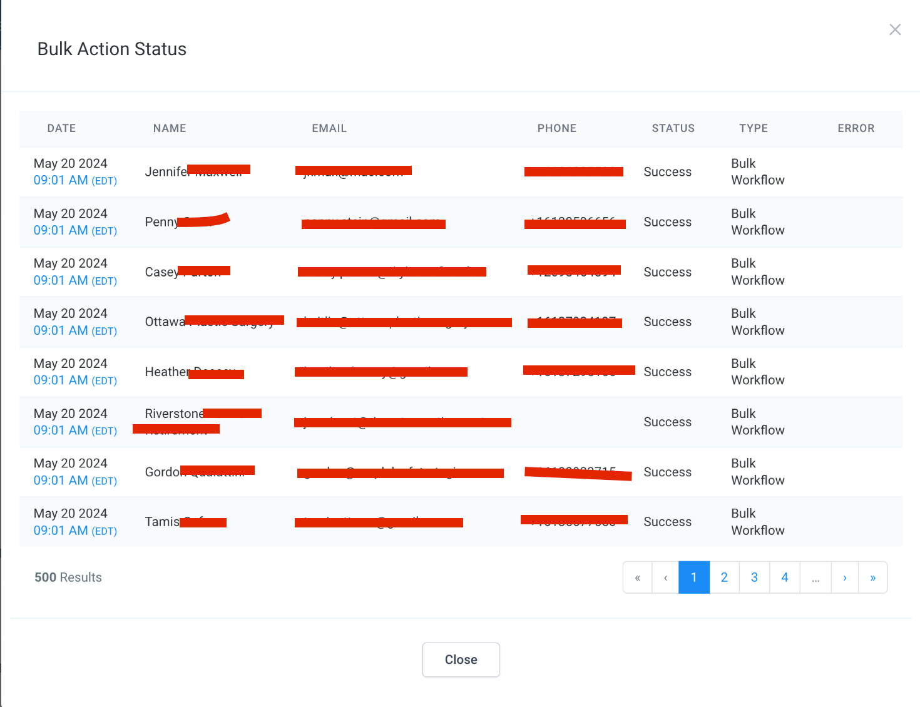Screen dimensions: 920x707
Task: Click the PHONE column header
Action: point(556,128)
